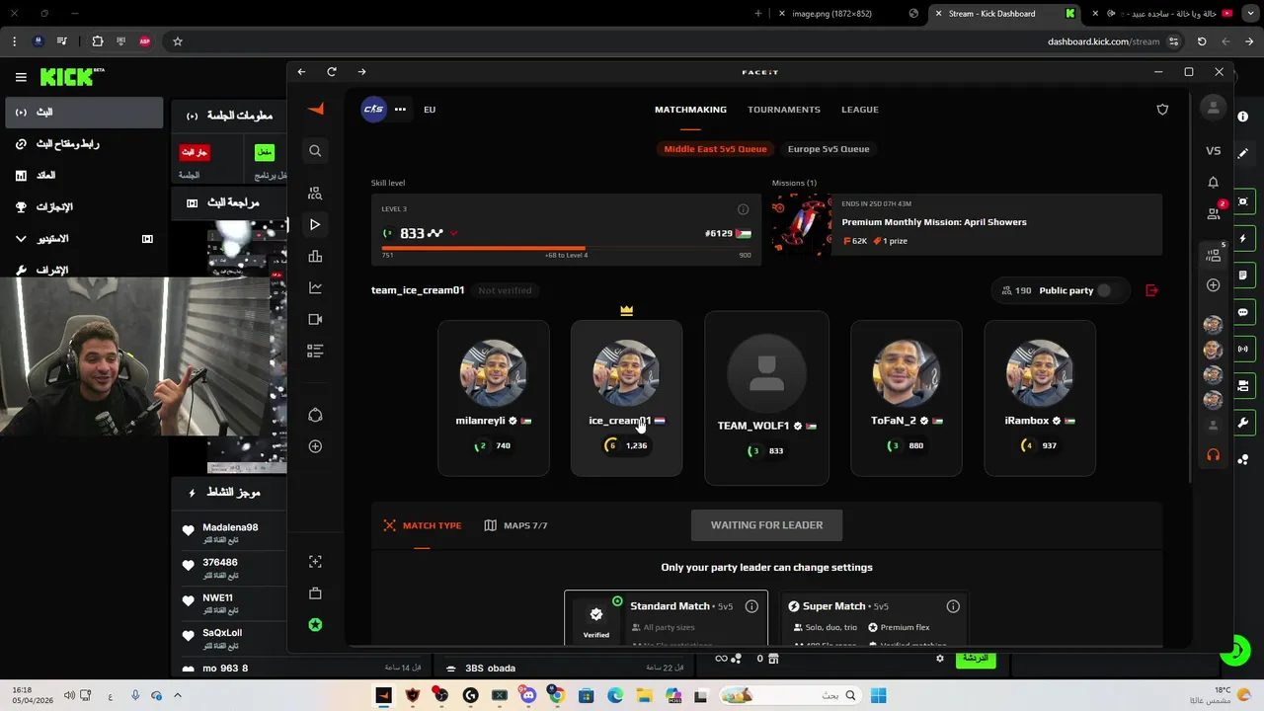Open milanreyli player card
Viewport: 1264px width, 711px height.
[493, 398]
